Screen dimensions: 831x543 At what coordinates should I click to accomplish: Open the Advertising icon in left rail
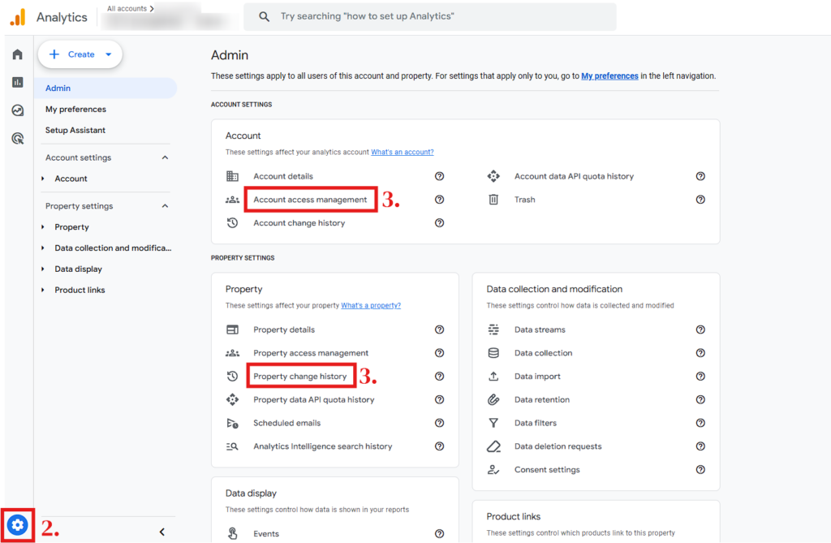pos(18,139)
